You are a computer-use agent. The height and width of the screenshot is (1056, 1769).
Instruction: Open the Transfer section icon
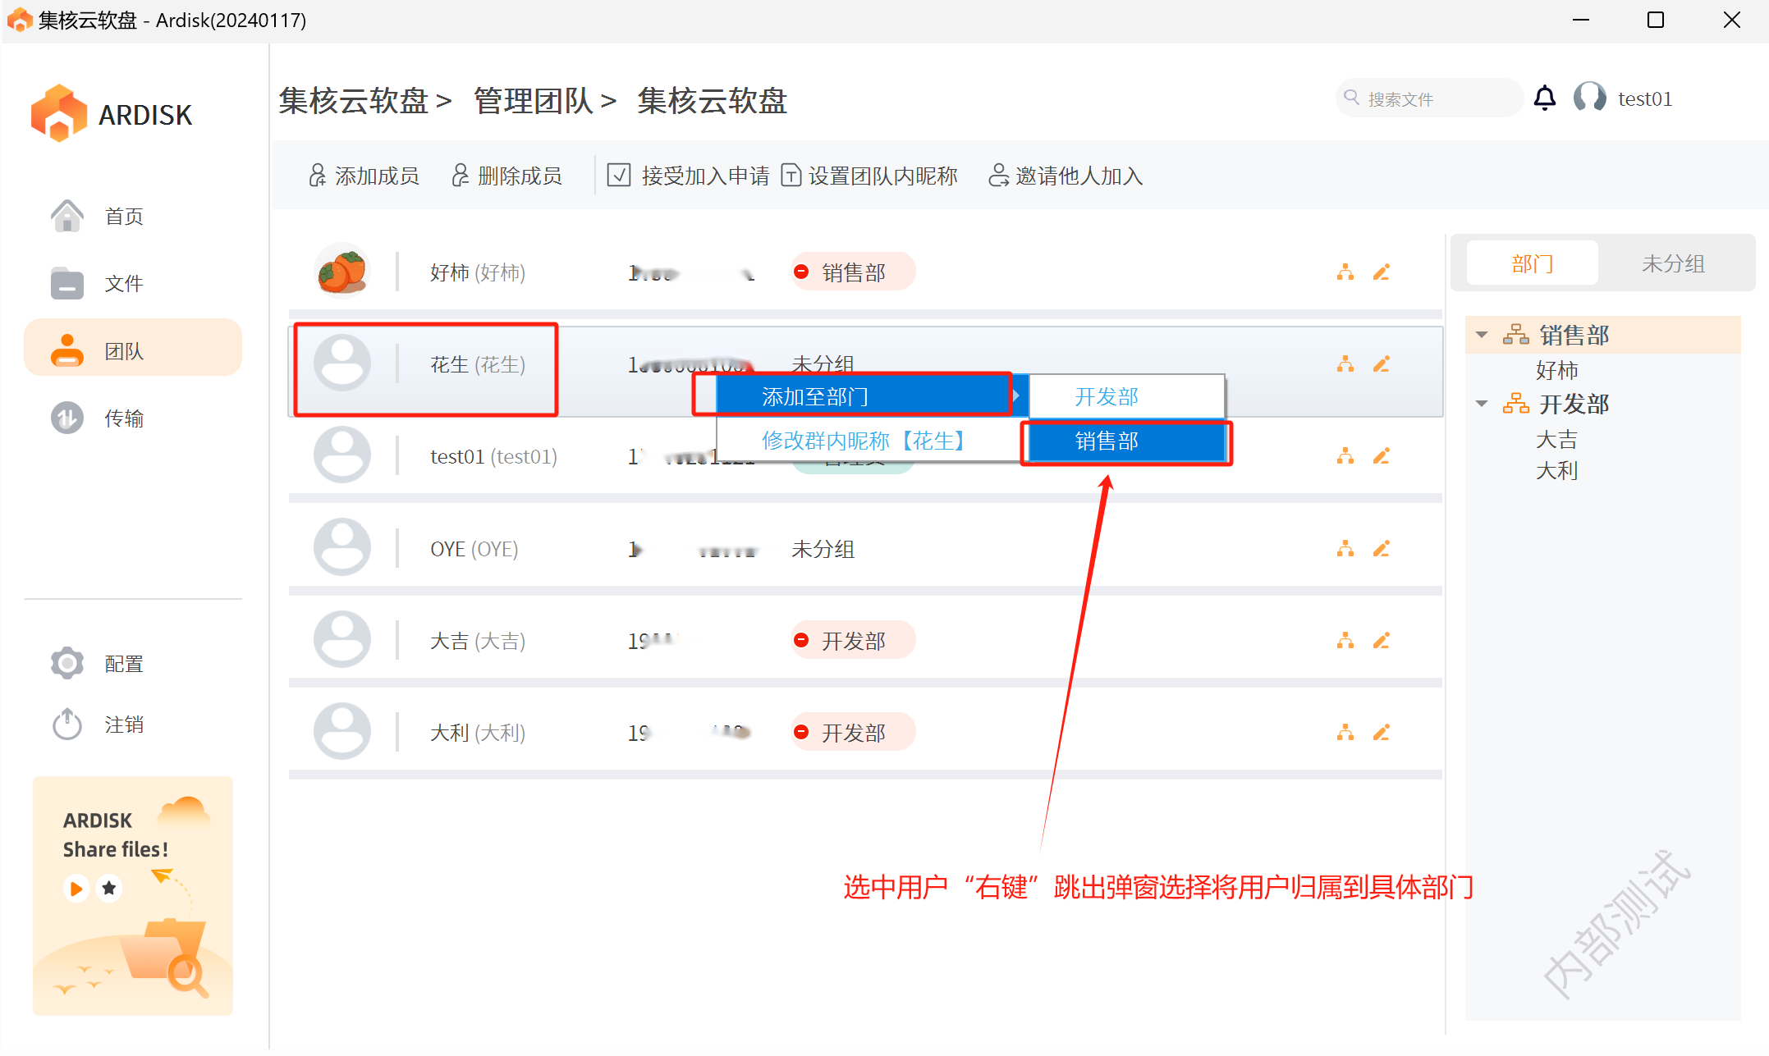click(x=67, y=418)
